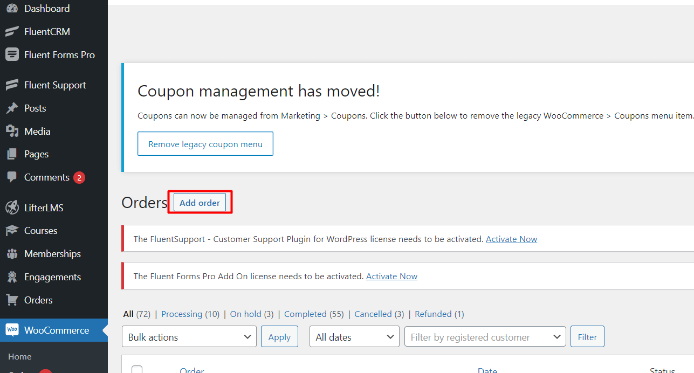Click the Fluent Forms Pro icon
This screenshot has width=694, height=373.
(x=12, y=55)
